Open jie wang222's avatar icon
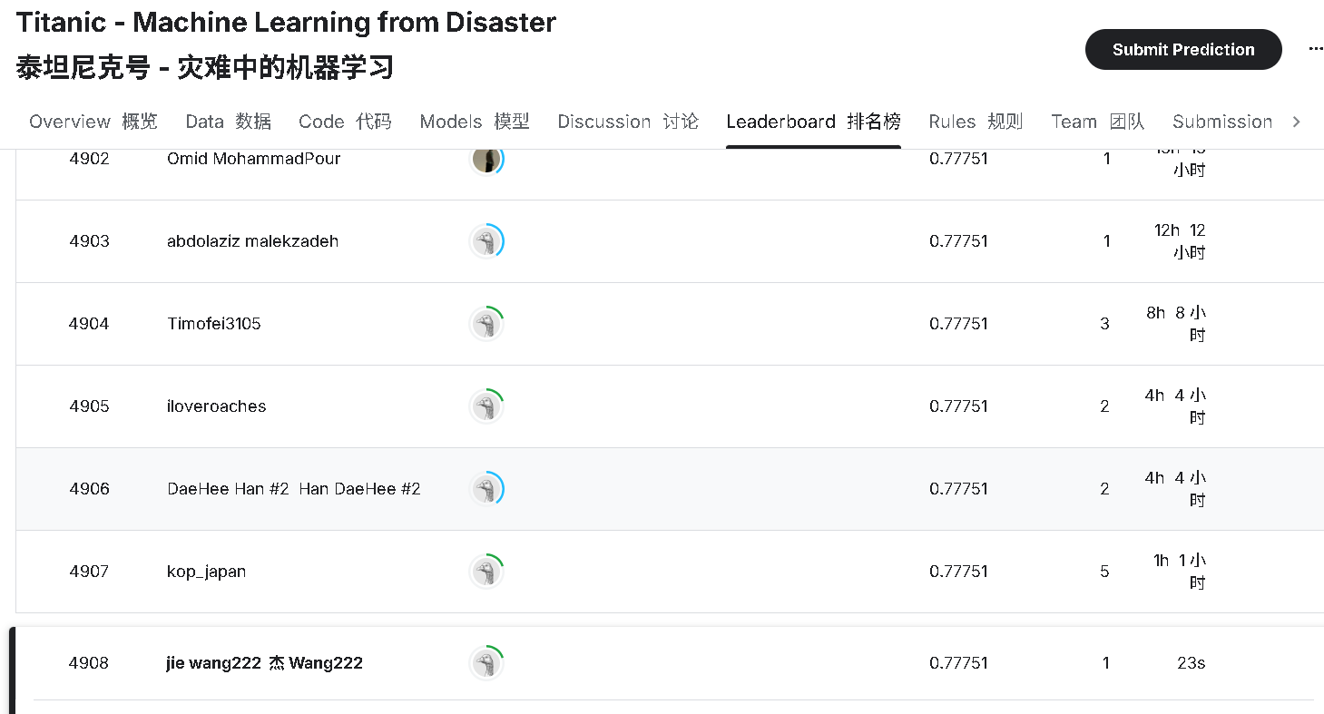The height and width of the screenshot is (714, 1324). tap(486, 663)
